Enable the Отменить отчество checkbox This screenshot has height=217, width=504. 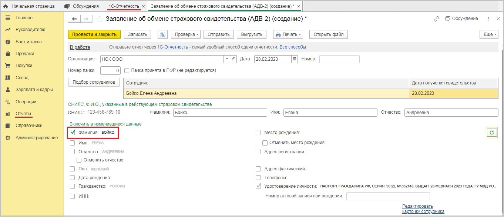(x=79, y=160)
